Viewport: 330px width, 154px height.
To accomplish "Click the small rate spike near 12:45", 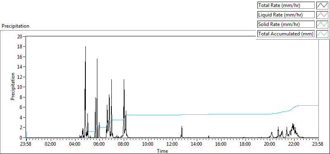I will coord(181,130).
